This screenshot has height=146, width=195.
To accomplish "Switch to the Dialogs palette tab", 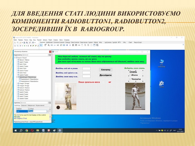I will tap(68, 43).
